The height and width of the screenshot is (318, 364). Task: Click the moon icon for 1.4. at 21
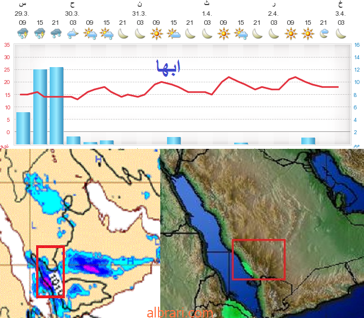257,34
